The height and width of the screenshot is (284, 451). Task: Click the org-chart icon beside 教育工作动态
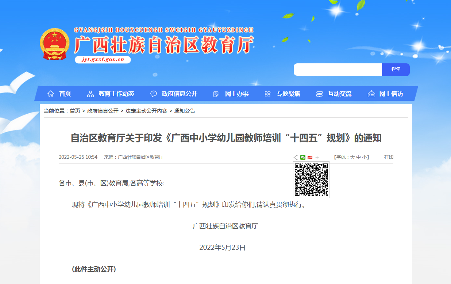90,94
